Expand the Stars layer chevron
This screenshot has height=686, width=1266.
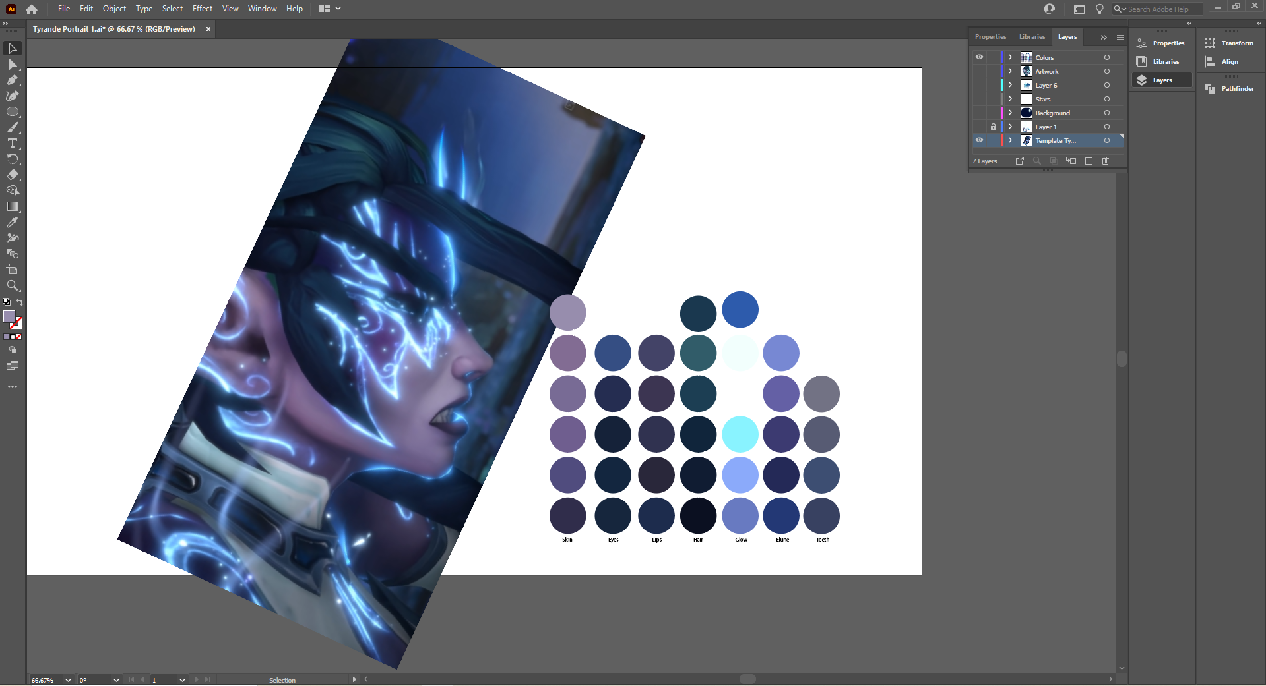click(x=1010, y=99)
